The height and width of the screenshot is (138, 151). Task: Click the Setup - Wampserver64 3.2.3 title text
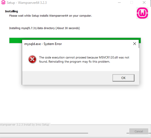(27, 3)
